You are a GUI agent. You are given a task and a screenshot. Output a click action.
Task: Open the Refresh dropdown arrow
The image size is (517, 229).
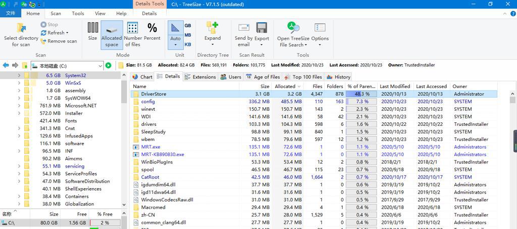(67, 33)
